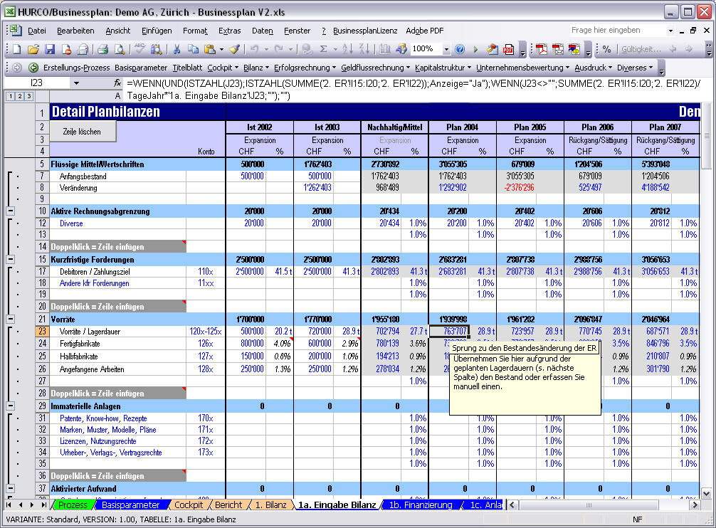The image size is (716, 528).
Task: Click outline level 2 button
Action: (x=18, y=95)
